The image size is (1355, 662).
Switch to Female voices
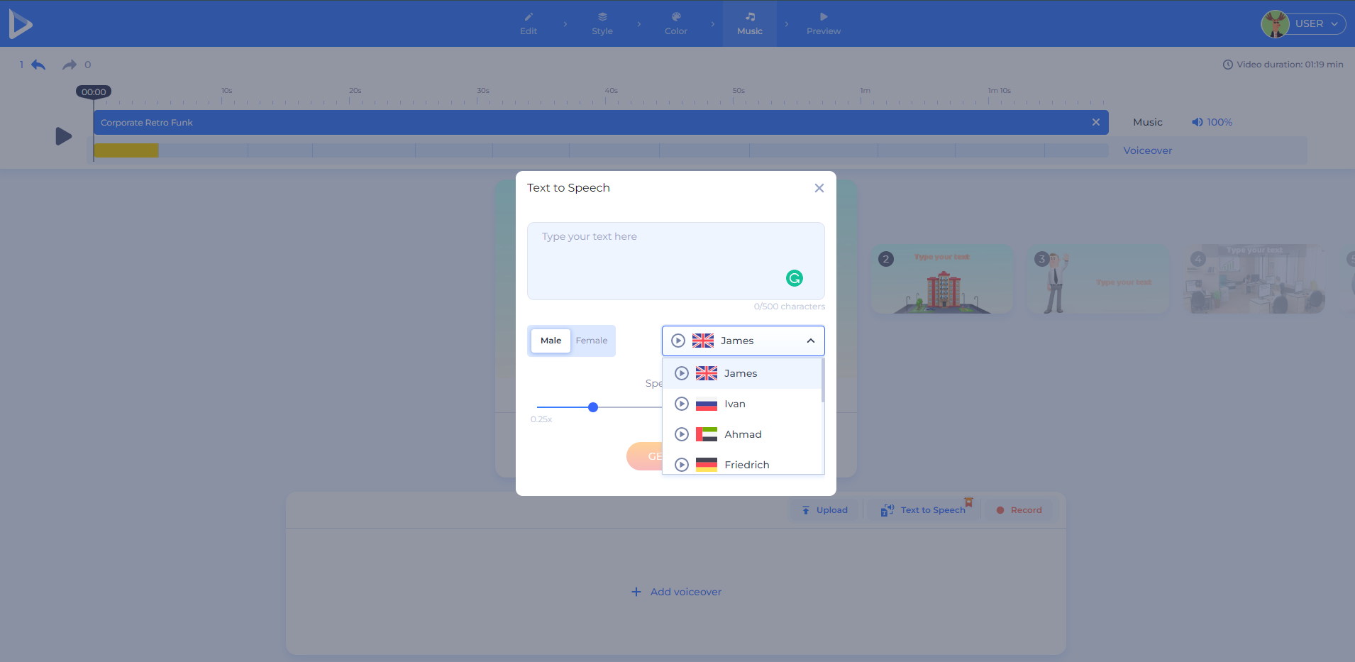(x=591, y=341)
